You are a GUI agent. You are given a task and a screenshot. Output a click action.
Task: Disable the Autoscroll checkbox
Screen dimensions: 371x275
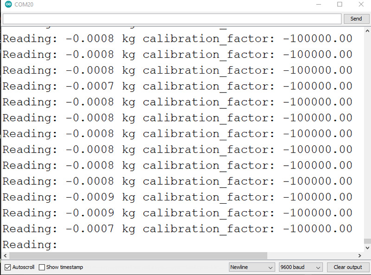coord(8,267)
